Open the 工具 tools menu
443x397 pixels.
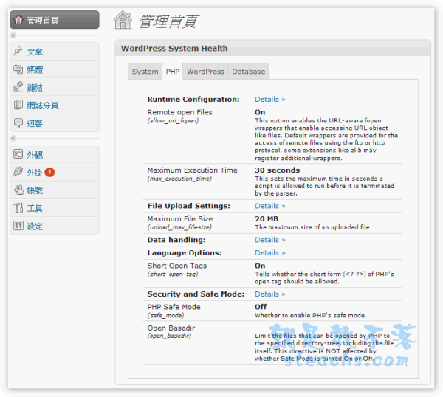[x=55, y=208]
